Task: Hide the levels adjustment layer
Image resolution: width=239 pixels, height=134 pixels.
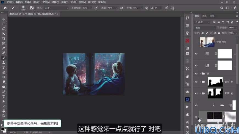Action: (x=196, y=105)
